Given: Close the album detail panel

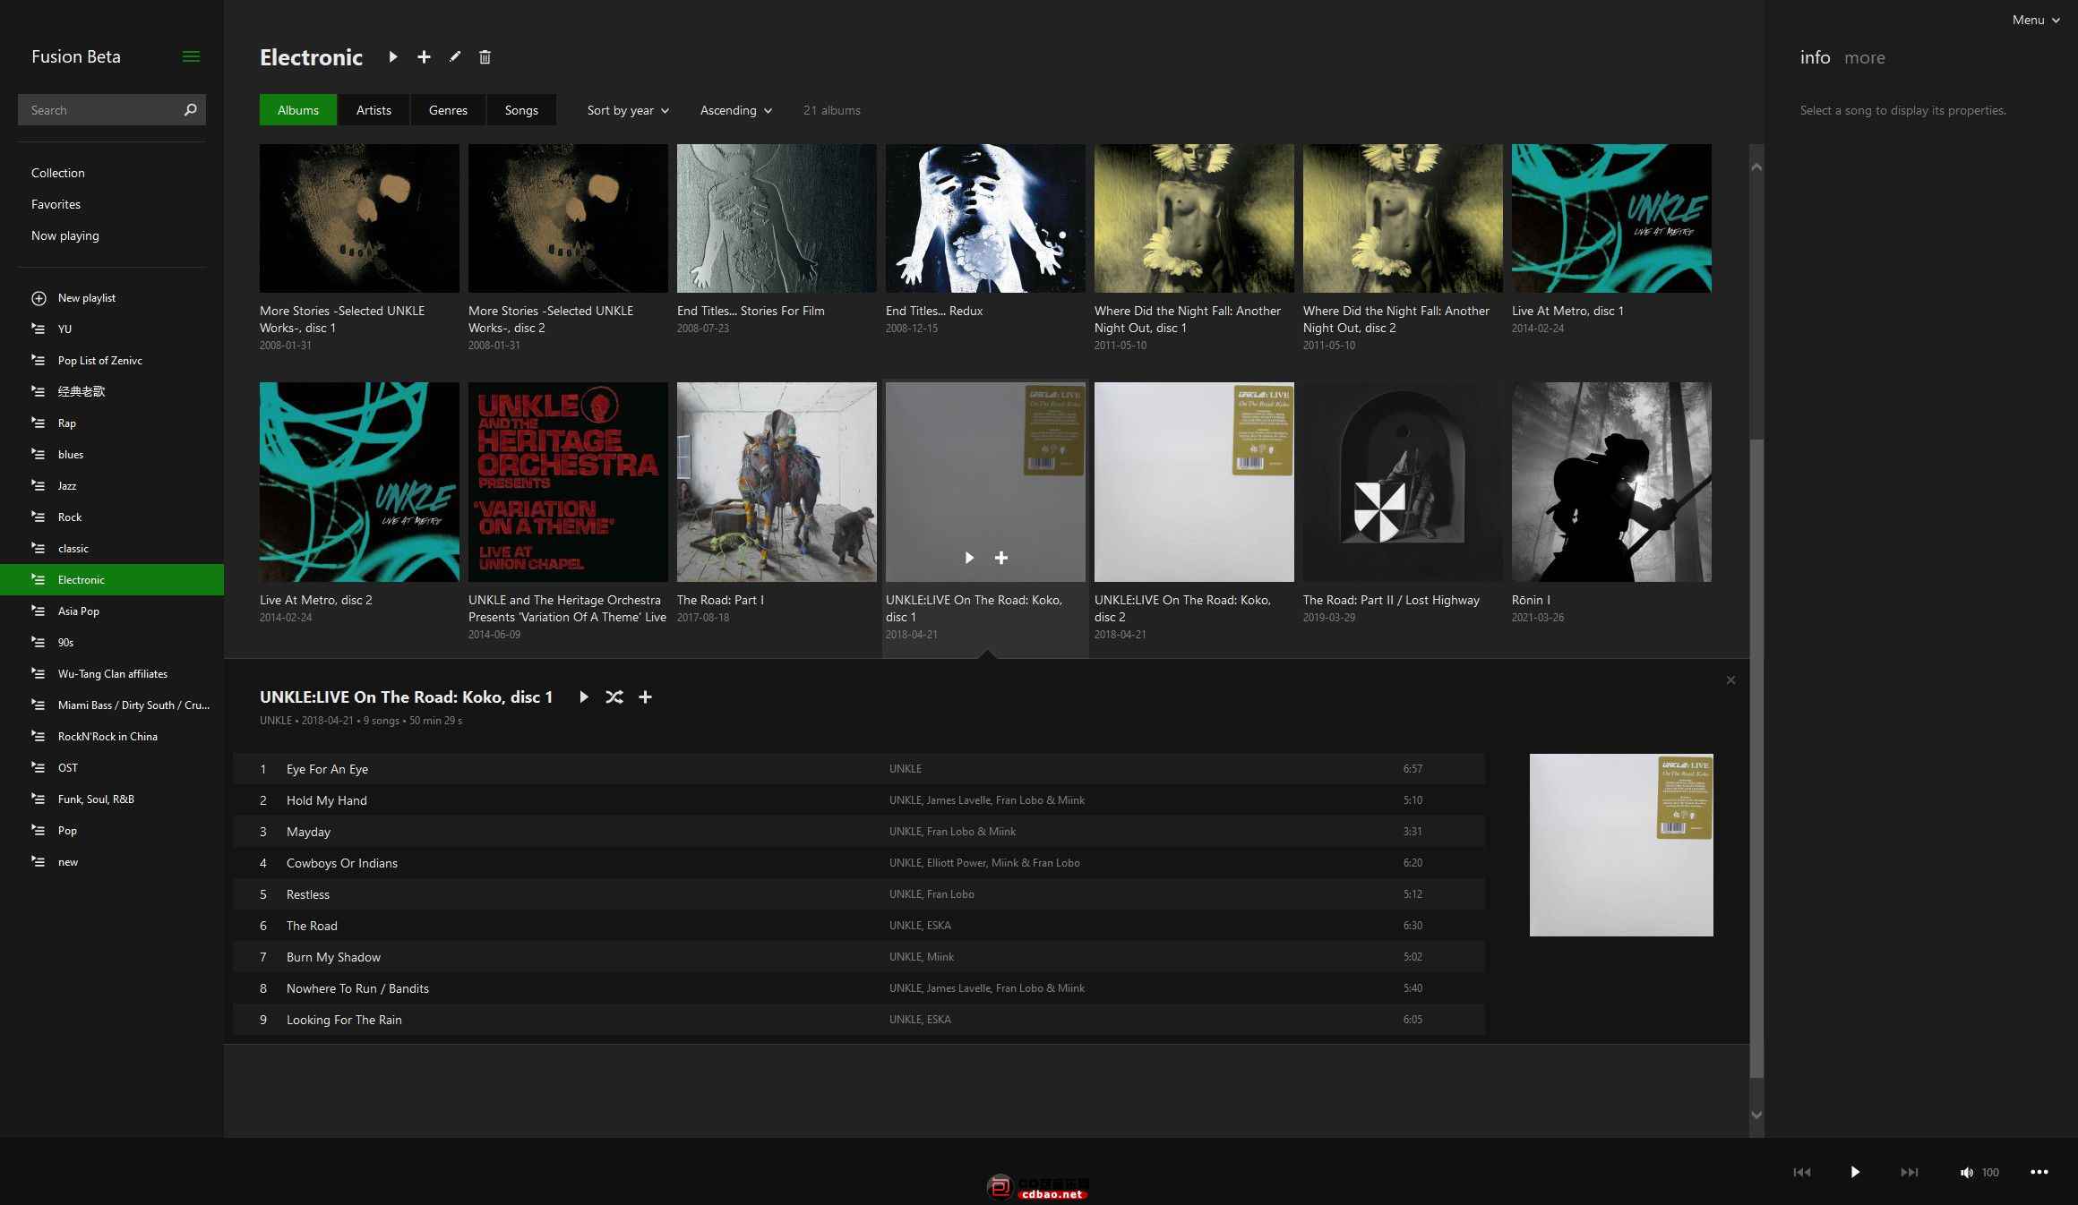Looking at the screenshot, I should point(1730,680).
